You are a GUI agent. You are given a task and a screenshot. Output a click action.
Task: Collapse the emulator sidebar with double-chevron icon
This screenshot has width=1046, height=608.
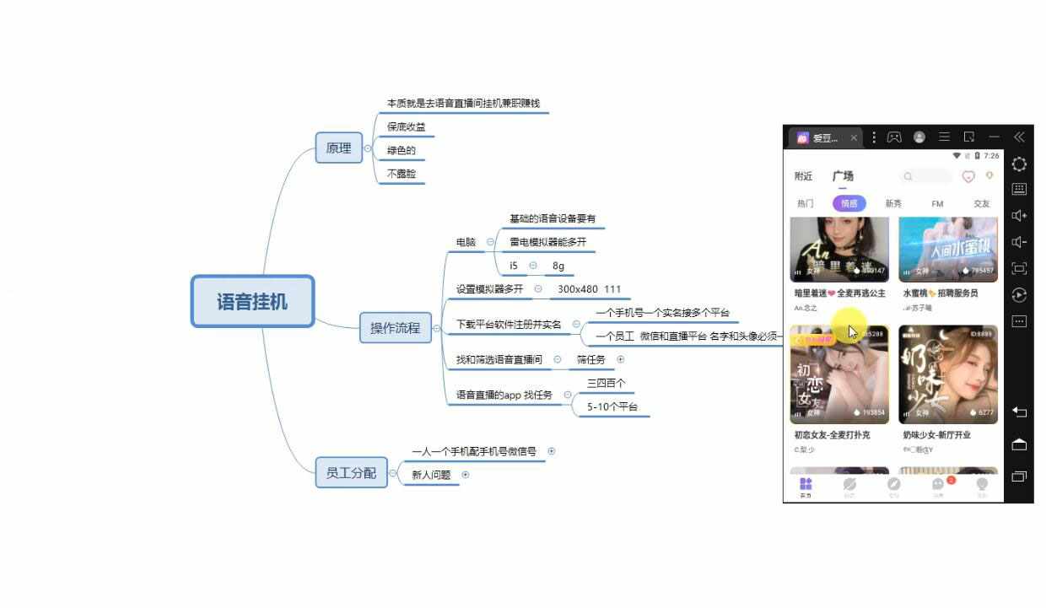(1019, 137)
